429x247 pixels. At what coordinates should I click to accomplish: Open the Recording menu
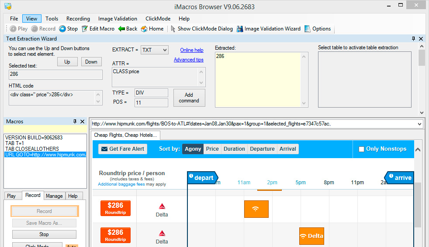78,19
